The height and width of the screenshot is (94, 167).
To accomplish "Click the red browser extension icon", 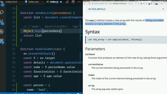I will click(141, 3).
